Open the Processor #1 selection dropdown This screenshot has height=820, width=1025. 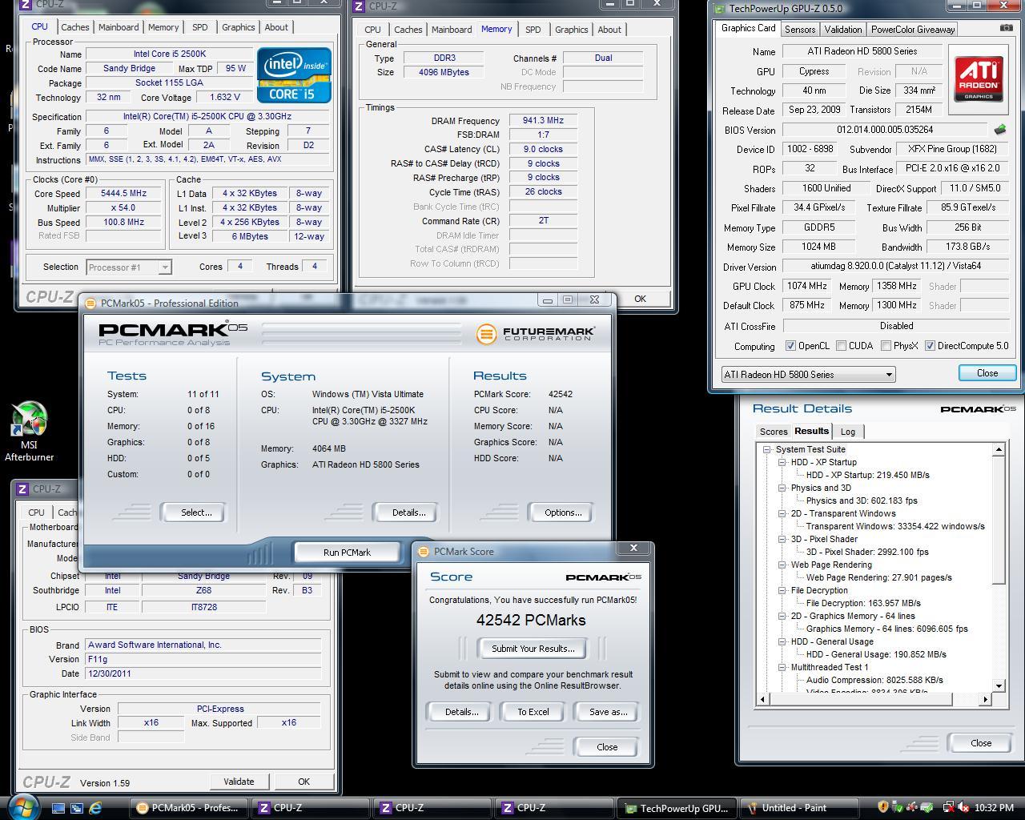128,267
